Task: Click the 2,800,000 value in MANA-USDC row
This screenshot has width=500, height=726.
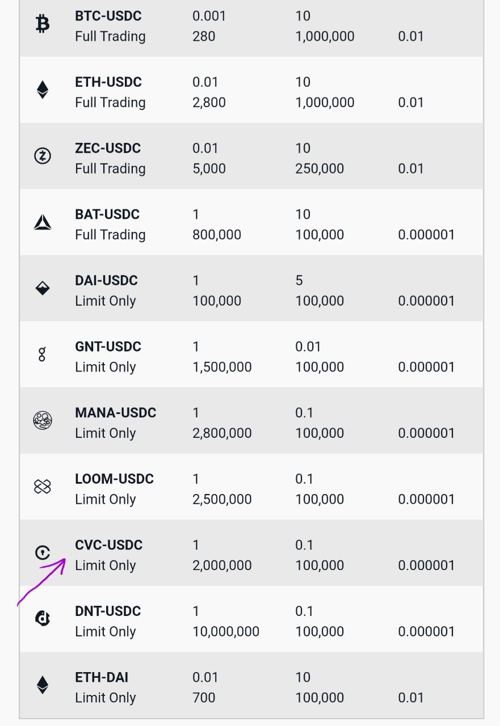Action: pyautogui.click(x=222, y=433)
